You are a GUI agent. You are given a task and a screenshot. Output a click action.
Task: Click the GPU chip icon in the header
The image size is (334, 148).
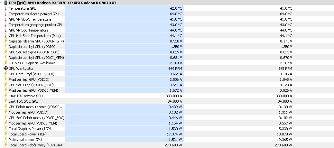[6, 3]
